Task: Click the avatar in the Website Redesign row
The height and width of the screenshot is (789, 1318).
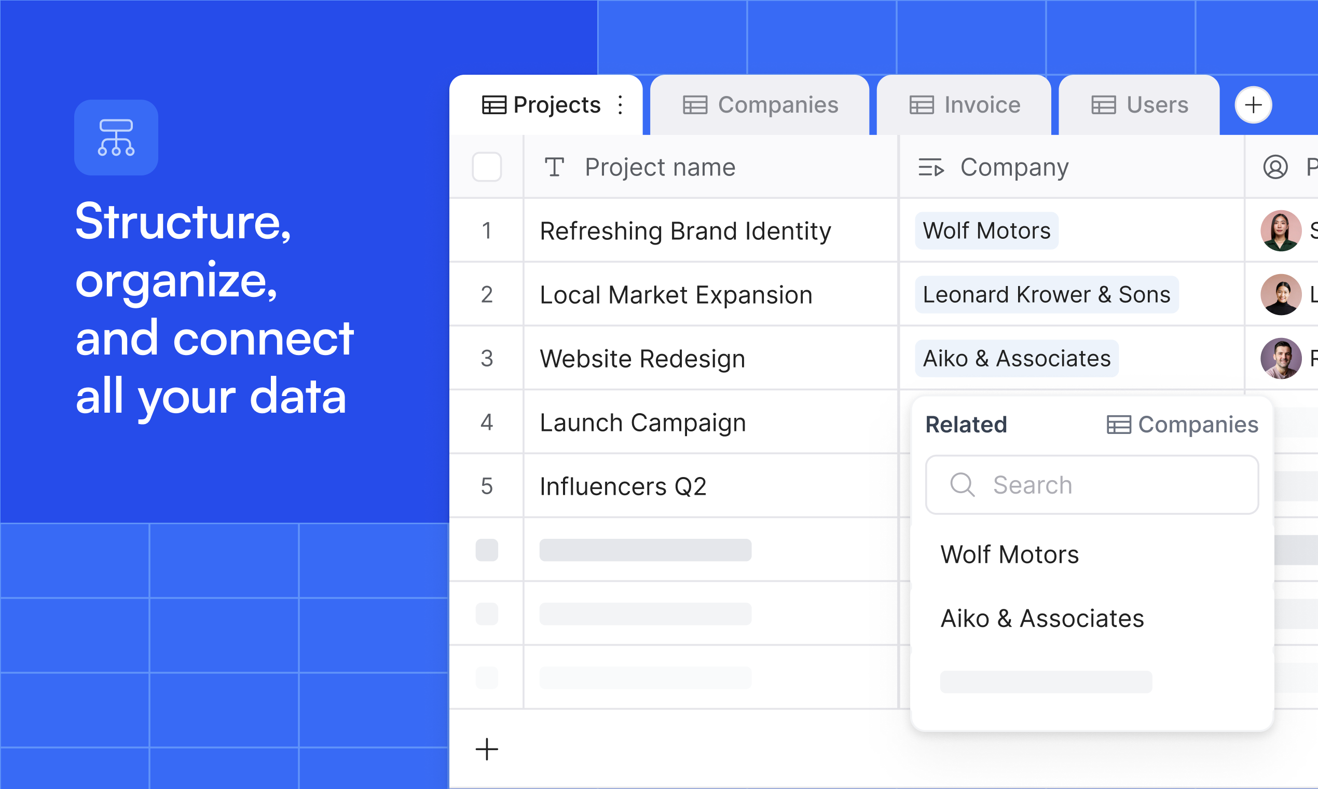Action: pyautogui.click(x=1280, y=358)
